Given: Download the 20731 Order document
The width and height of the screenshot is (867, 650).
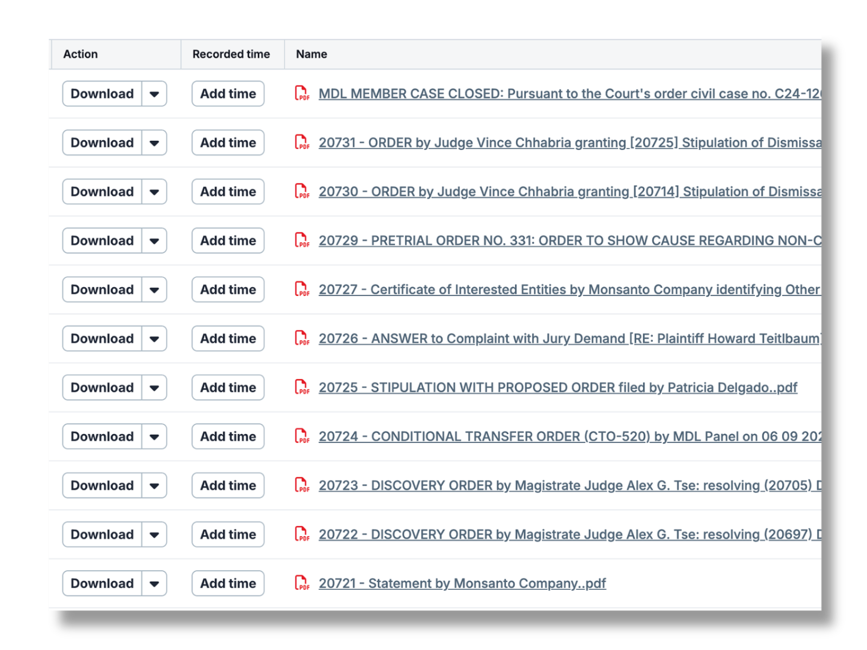Looking at the screenshot, I should 102,142.
